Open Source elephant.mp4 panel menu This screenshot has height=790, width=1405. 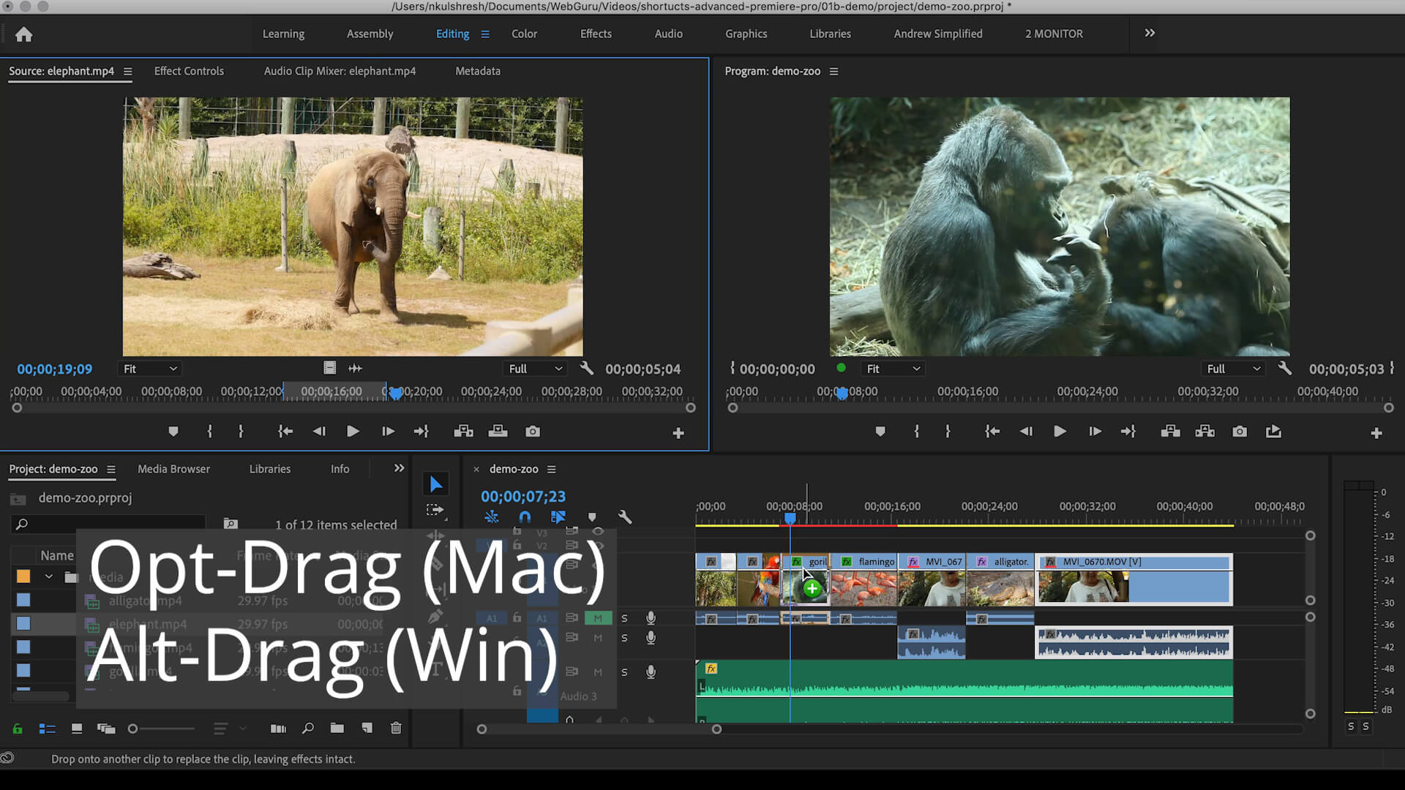click(128, 72)
